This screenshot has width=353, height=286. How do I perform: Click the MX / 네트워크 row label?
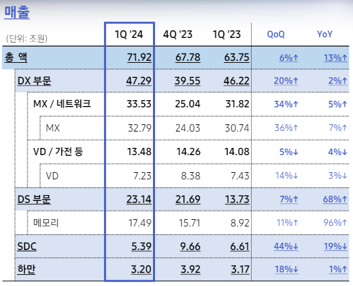[x=62, y=104]
